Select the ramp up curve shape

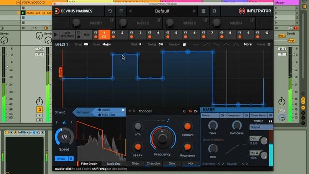click(x=206, y=44)
